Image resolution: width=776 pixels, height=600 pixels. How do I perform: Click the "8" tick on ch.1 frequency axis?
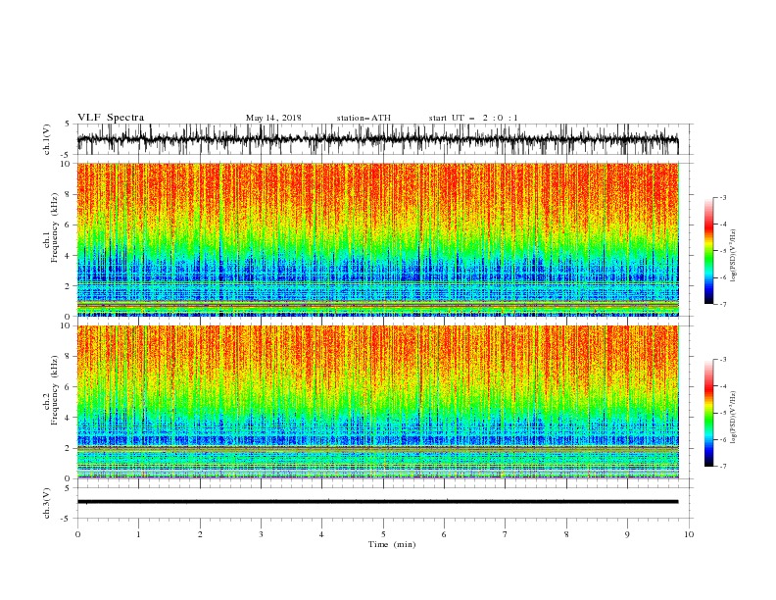coord(69,194)
